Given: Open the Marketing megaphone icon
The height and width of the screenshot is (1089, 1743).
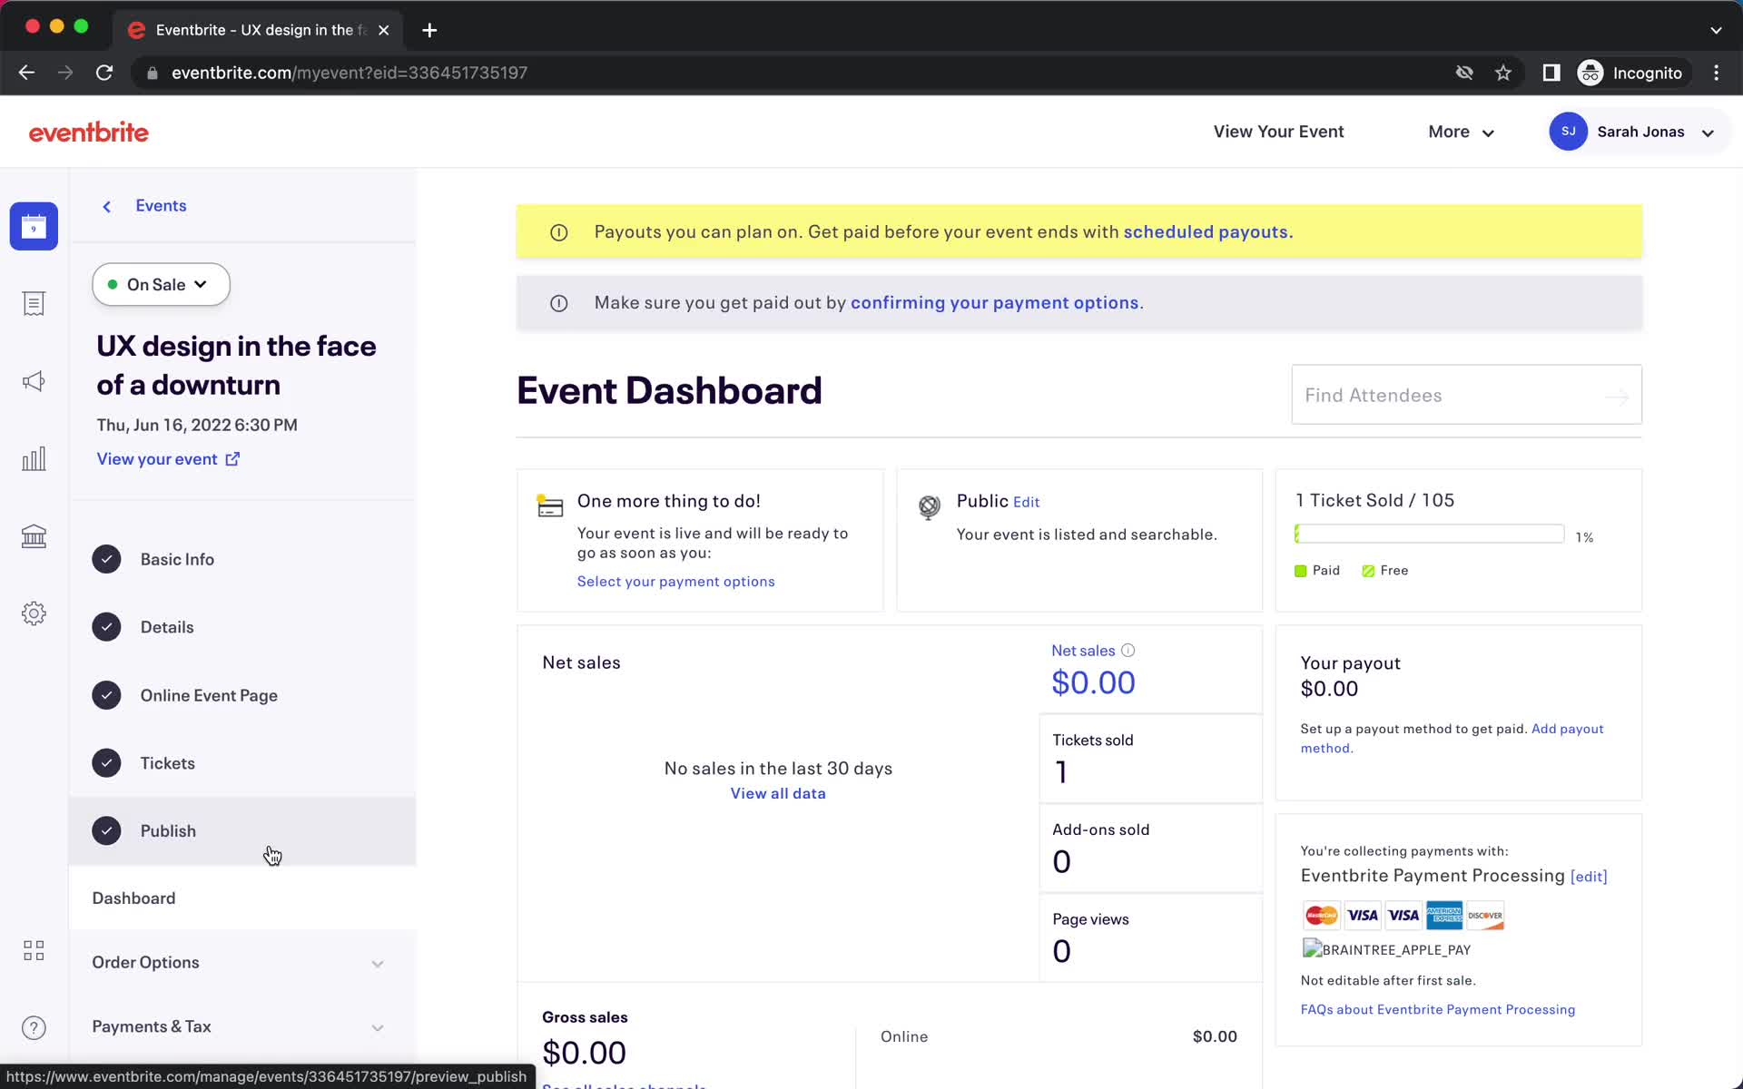Looking at the screenshot, I should 34,381.
